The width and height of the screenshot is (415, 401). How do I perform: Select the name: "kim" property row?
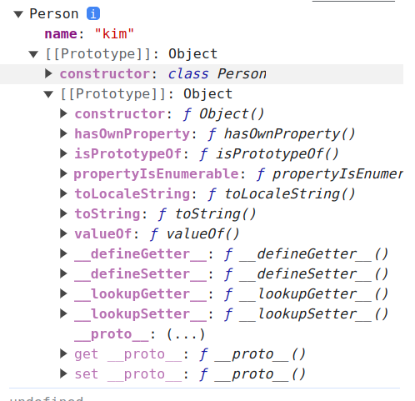[x=89, y=34]
